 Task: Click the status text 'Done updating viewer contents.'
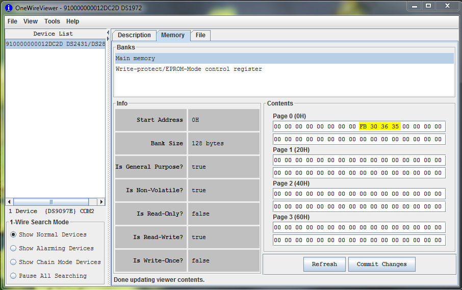(159, 280)
